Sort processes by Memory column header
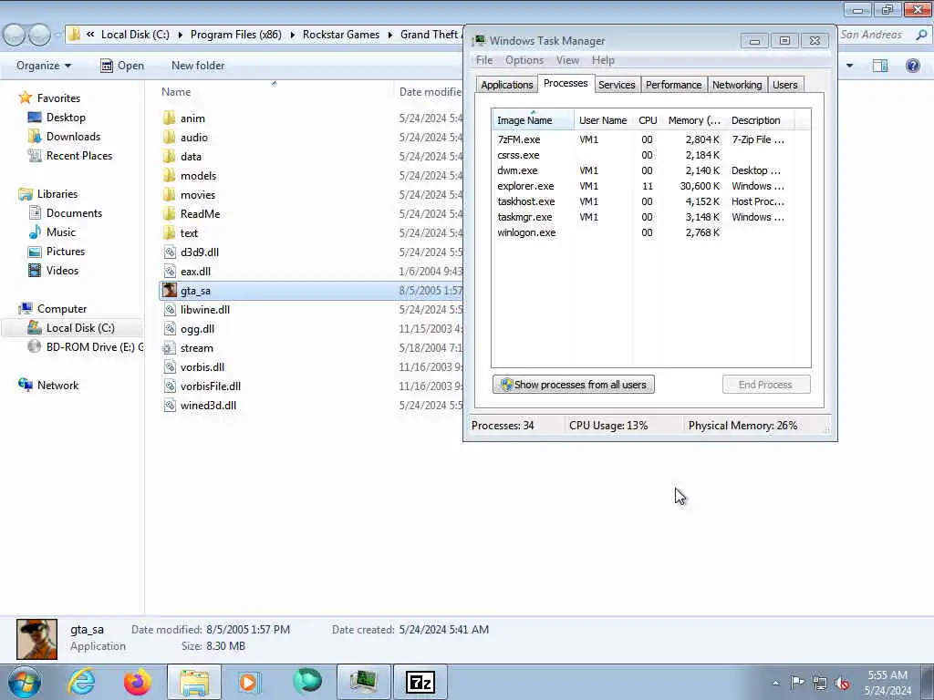Image resolution: width=934 pixels, height=700 pixels. (694, 120)
